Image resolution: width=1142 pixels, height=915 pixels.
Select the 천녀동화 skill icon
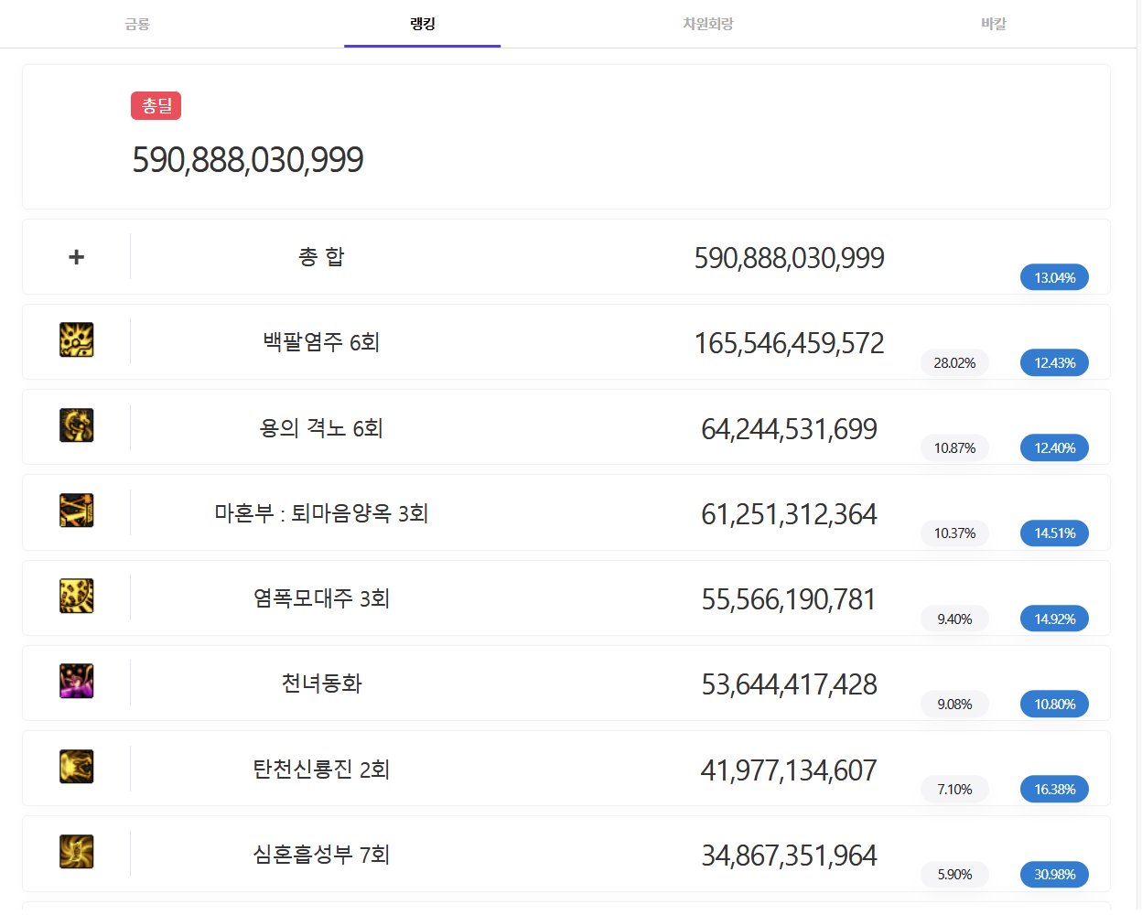[77, 682]
